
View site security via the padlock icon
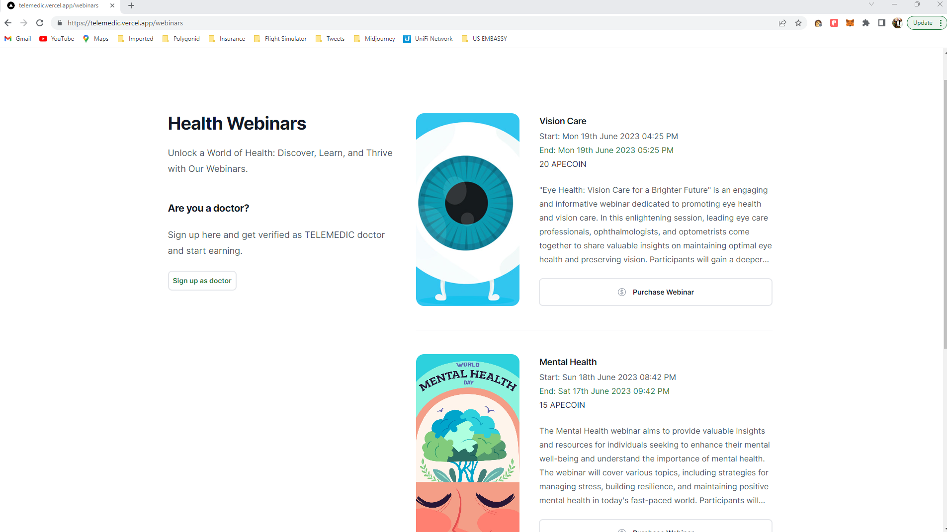pyautogui.click(x=59, y=23)
